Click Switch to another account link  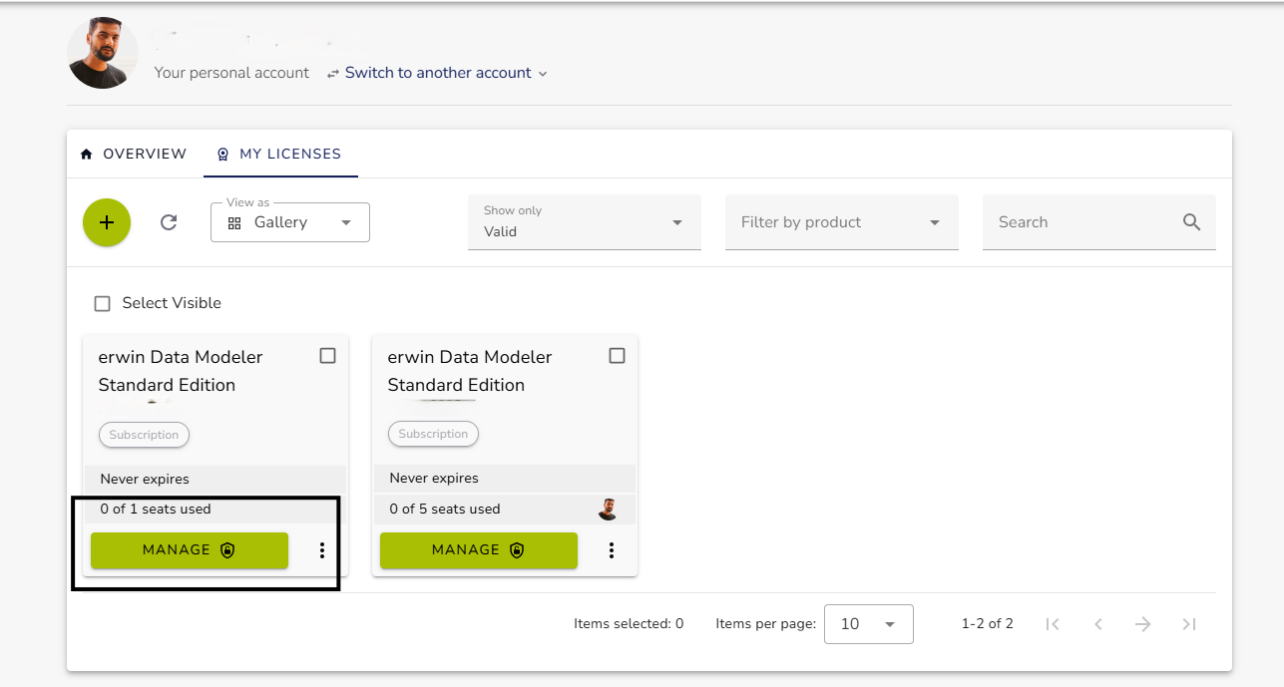click(437, 73)
